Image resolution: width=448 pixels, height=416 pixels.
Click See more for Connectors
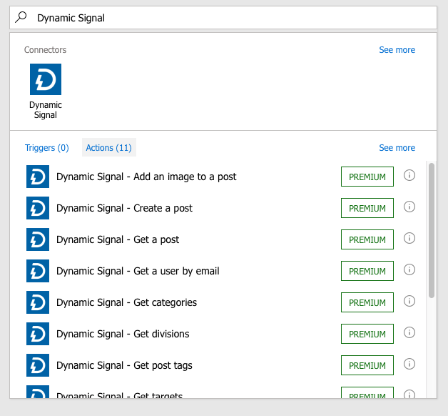point(397,50)
